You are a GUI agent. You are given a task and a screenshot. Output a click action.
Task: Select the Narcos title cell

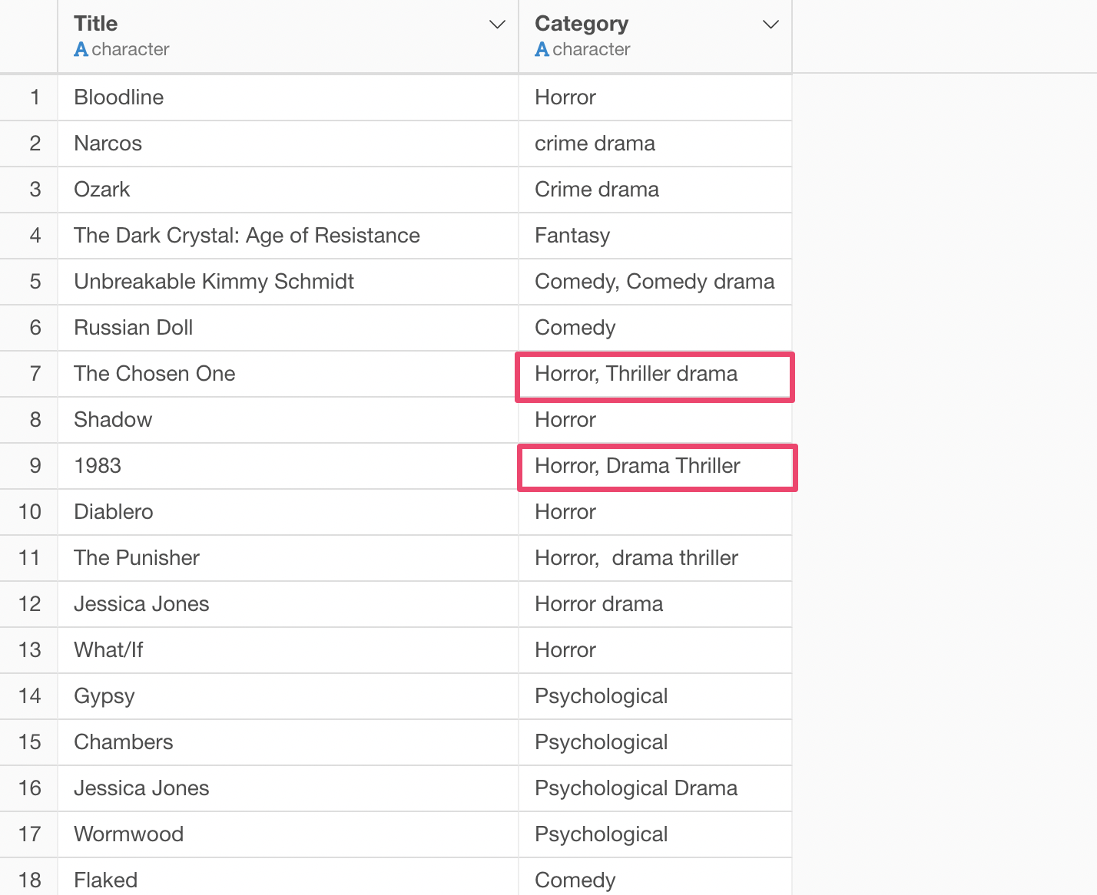(288, 144)
